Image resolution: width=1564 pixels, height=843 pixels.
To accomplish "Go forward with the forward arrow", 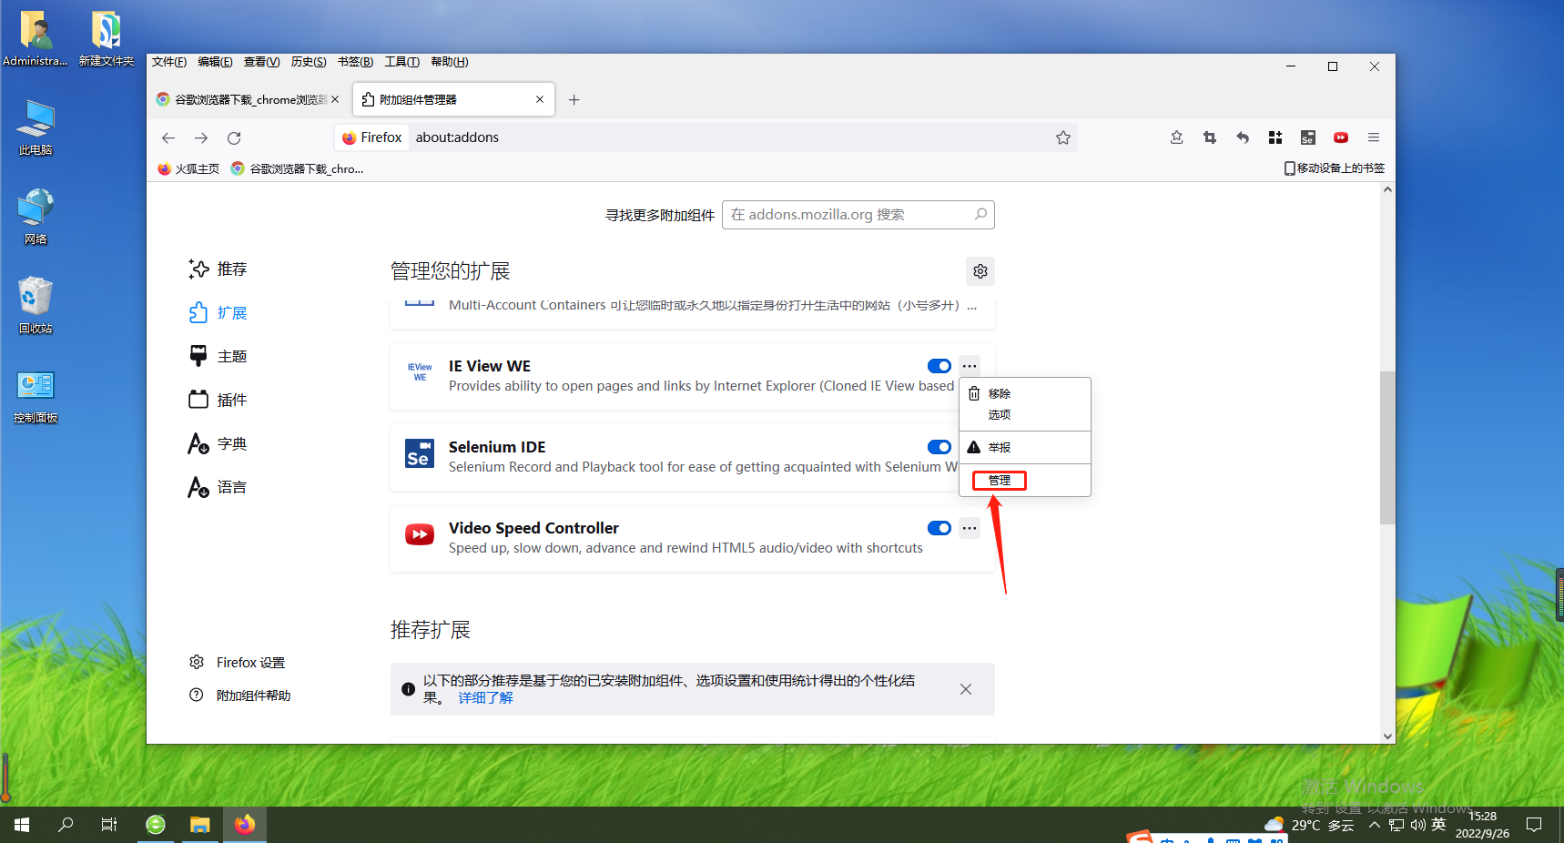I will pos(201,137).
